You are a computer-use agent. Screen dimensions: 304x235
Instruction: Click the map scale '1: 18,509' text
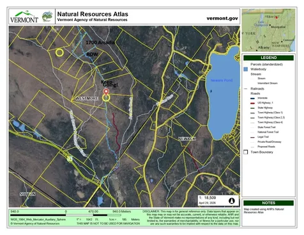coord(208,198)
